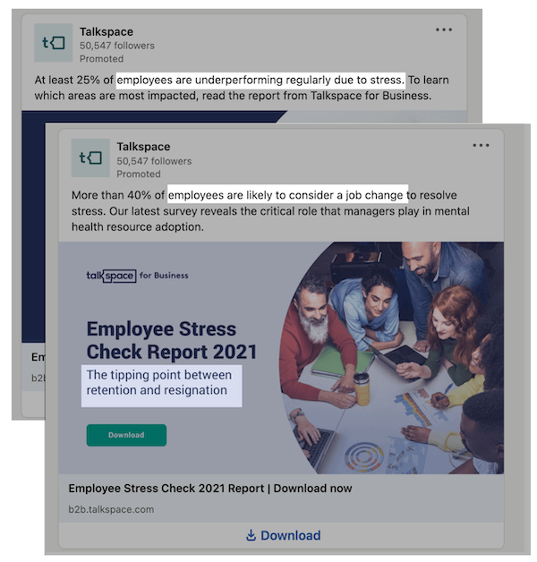
Task: Click the 'Employee Stress Check 2021 Report' headline
Action: [x=210, y=488]
